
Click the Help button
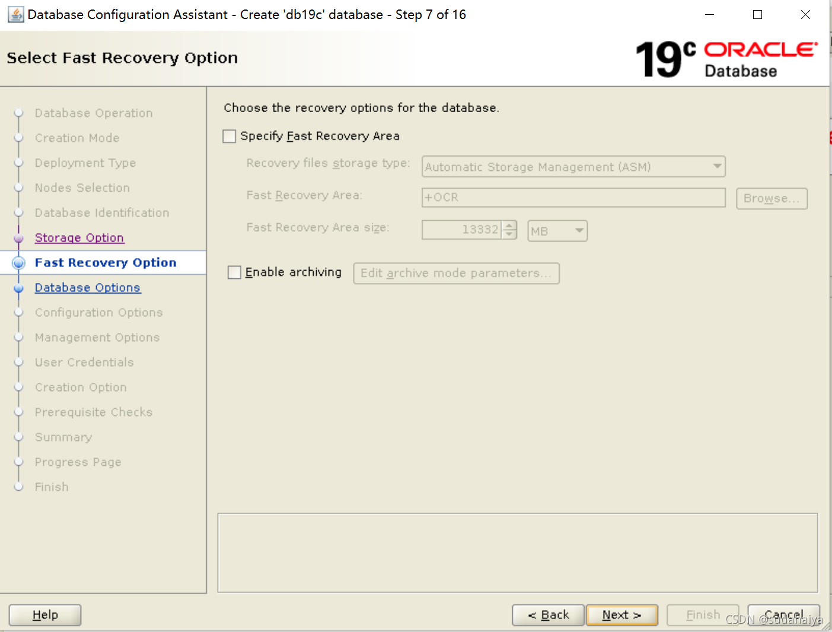tap(45, 615)
